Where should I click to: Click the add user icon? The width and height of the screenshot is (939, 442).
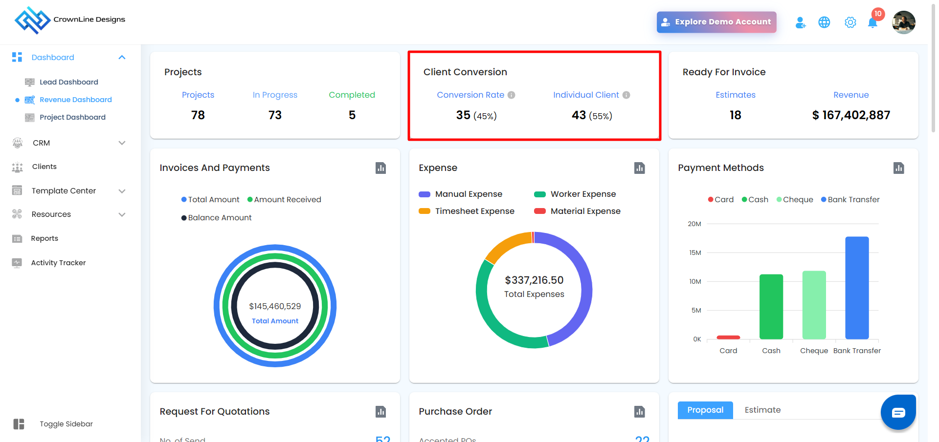click(800, 22)
